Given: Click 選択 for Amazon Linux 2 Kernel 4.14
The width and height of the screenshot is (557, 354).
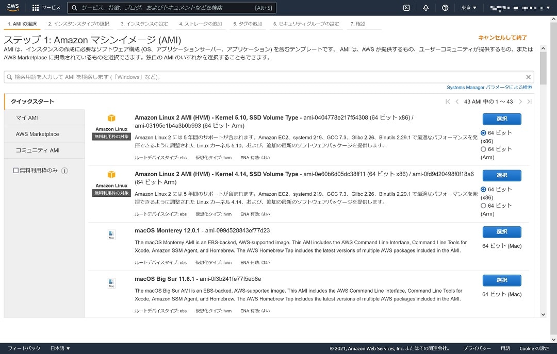Looking at the screenshot, I should (502, 175).
